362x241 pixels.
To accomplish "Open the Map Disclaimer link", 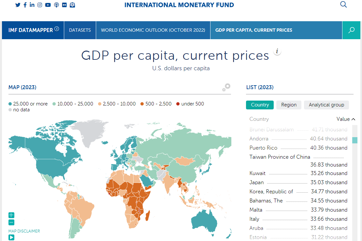I will point(24,231).
